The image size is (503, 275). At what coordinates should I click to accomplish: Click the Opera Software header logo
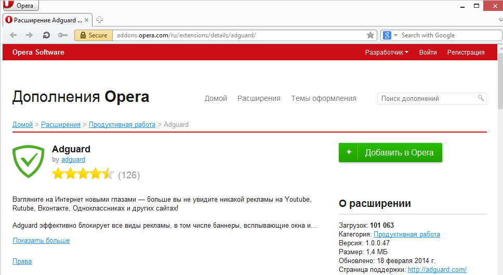tap(38, 53)
